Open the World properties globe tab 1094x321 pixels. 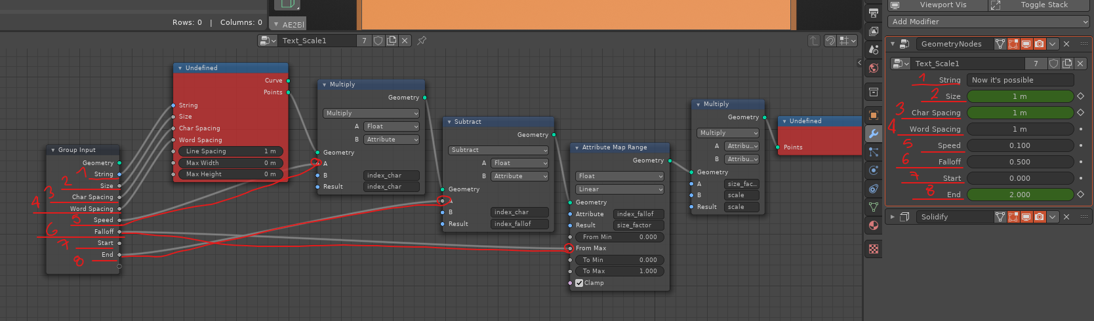pyautogui.click(x=874, y=68)
